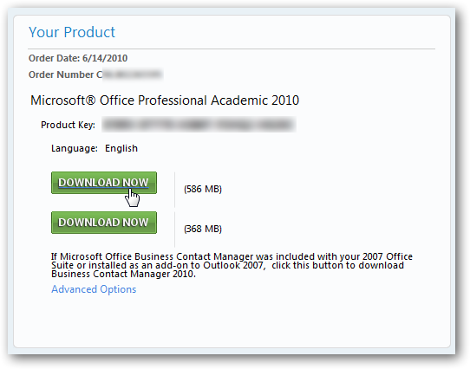Click the Download Now button for 368 MB
This screenshot has width=470, height=369.
[104, 223]
